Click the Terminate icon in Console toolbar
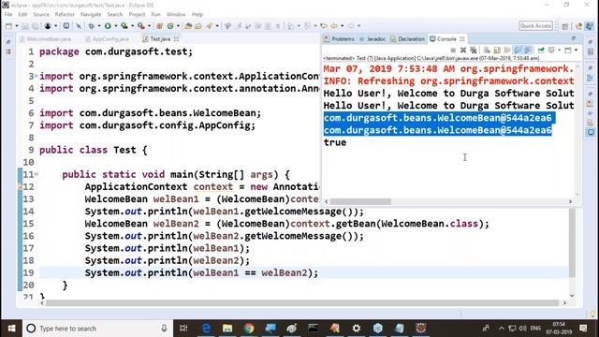Viewport: 599px width, 337px height. tap(453, 50)
